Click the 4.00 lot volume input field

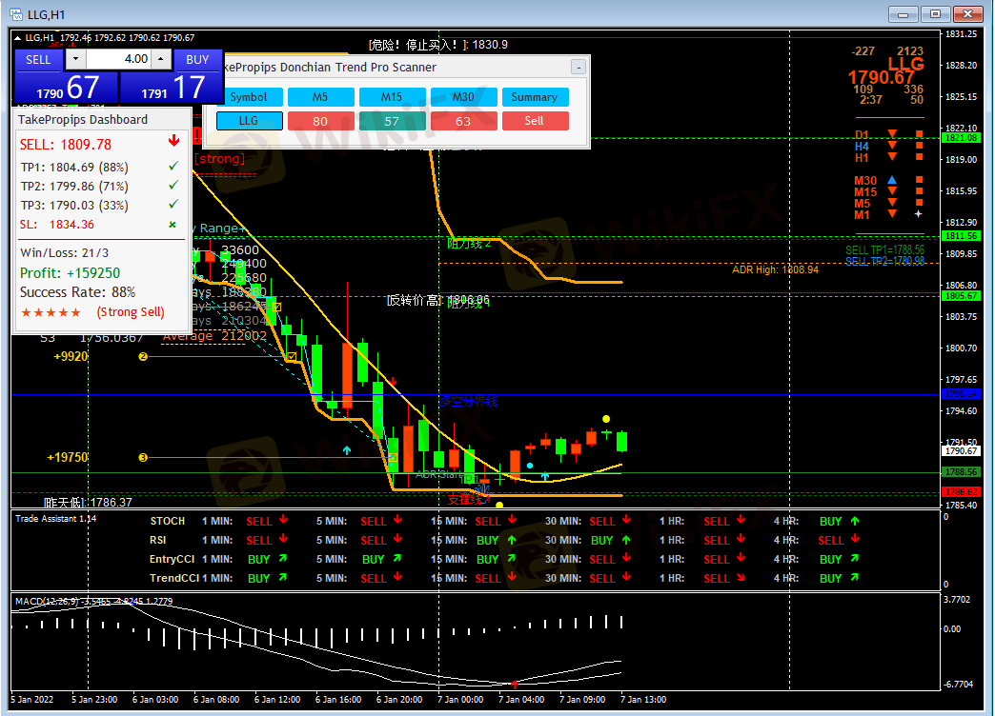(x=119, y=59)
